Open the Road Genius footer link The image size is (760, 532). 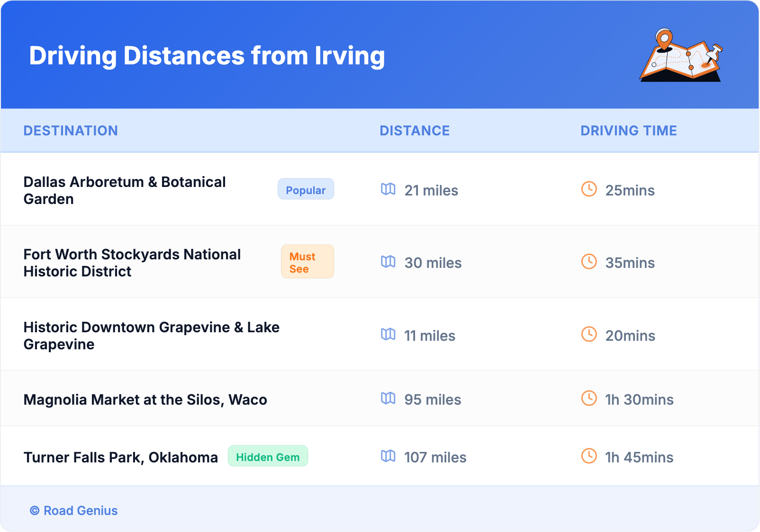(x=74, y=511)
